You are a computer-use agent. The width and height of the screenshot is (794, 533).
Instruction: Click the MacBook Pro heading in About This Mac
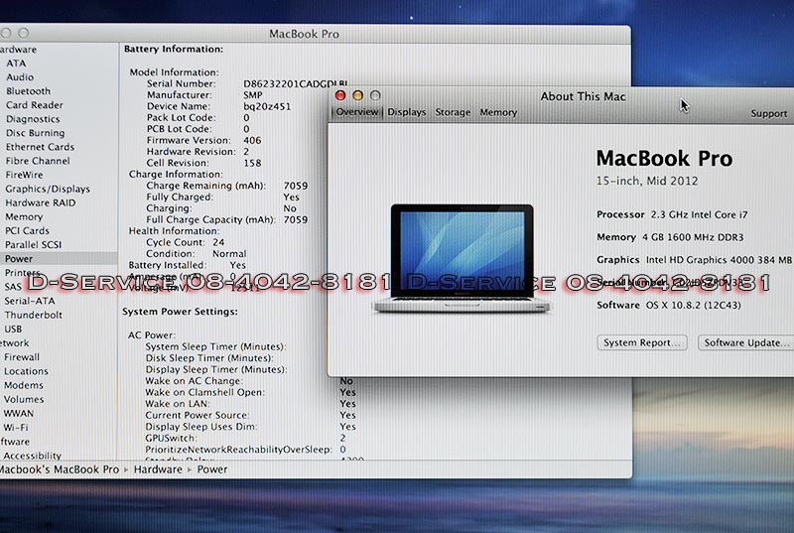[x=664, y=159]
